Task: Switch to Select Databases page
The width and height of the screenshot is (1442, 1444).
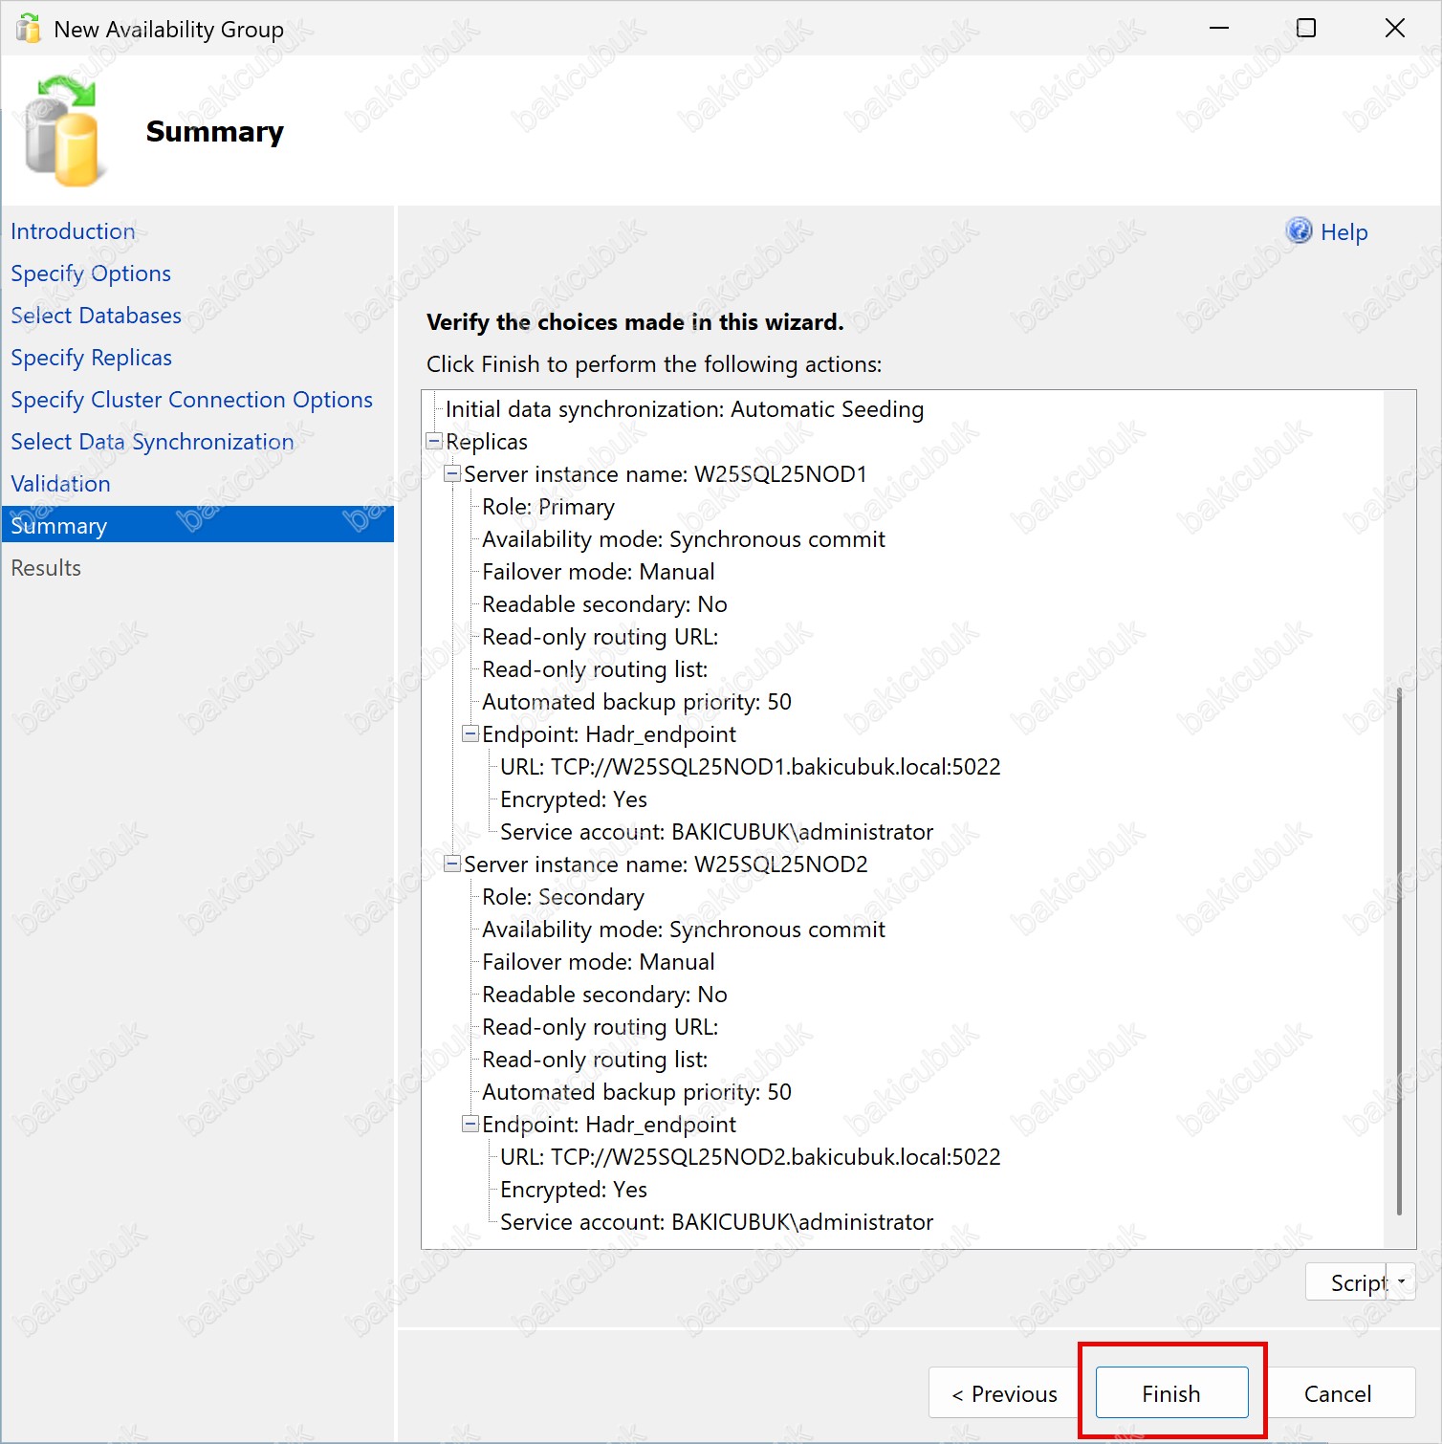Action: pyautogui.click(x=96, y=316)
